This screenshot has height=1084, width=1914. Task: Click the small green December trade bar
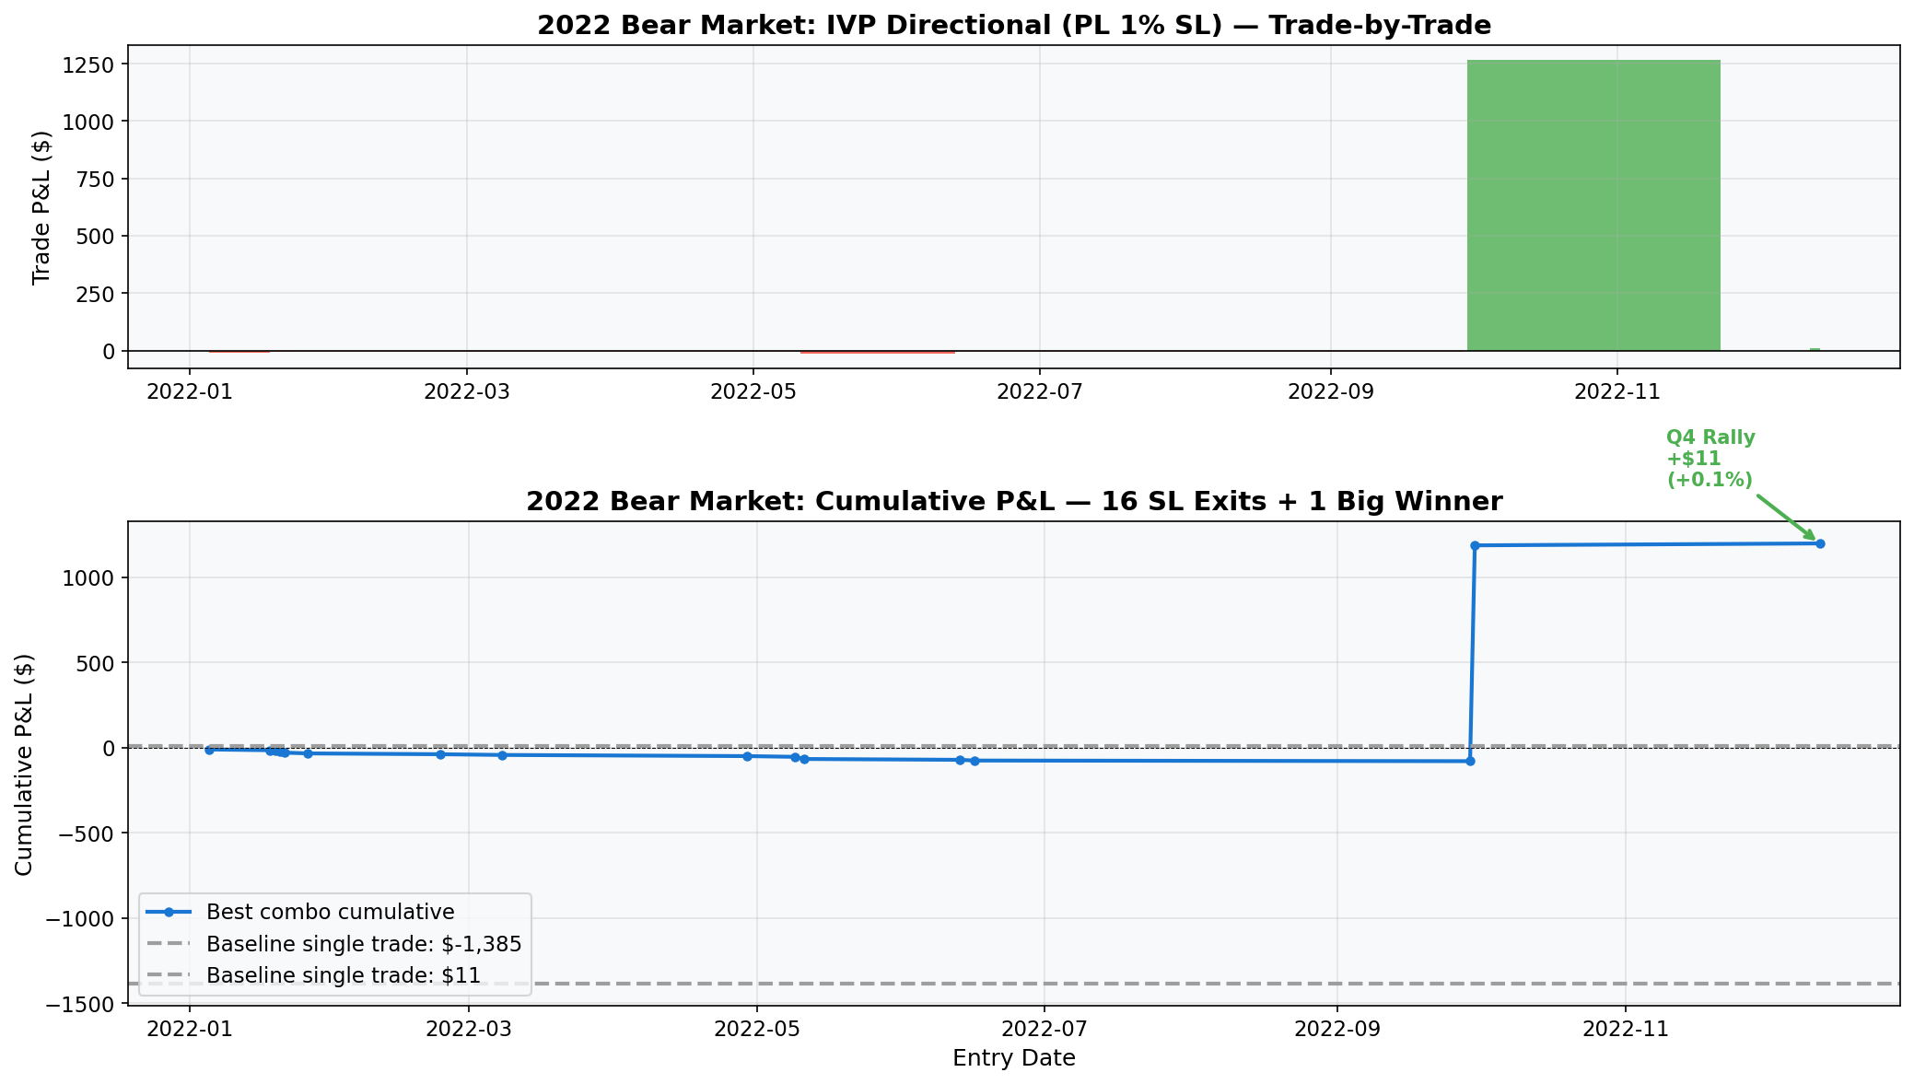point(1815,349)
